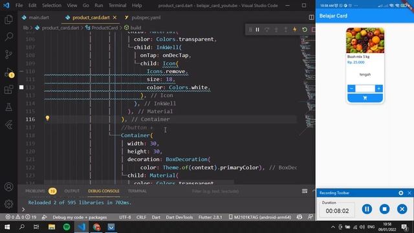Screen dimensions: 414x233
Task: Open the Flutter sidebar icon
Action: pos(8,125)
